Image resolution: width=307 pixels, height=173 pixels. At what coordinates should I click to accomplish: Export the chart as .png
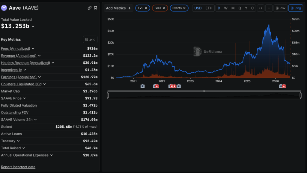(x=296, y=8)
